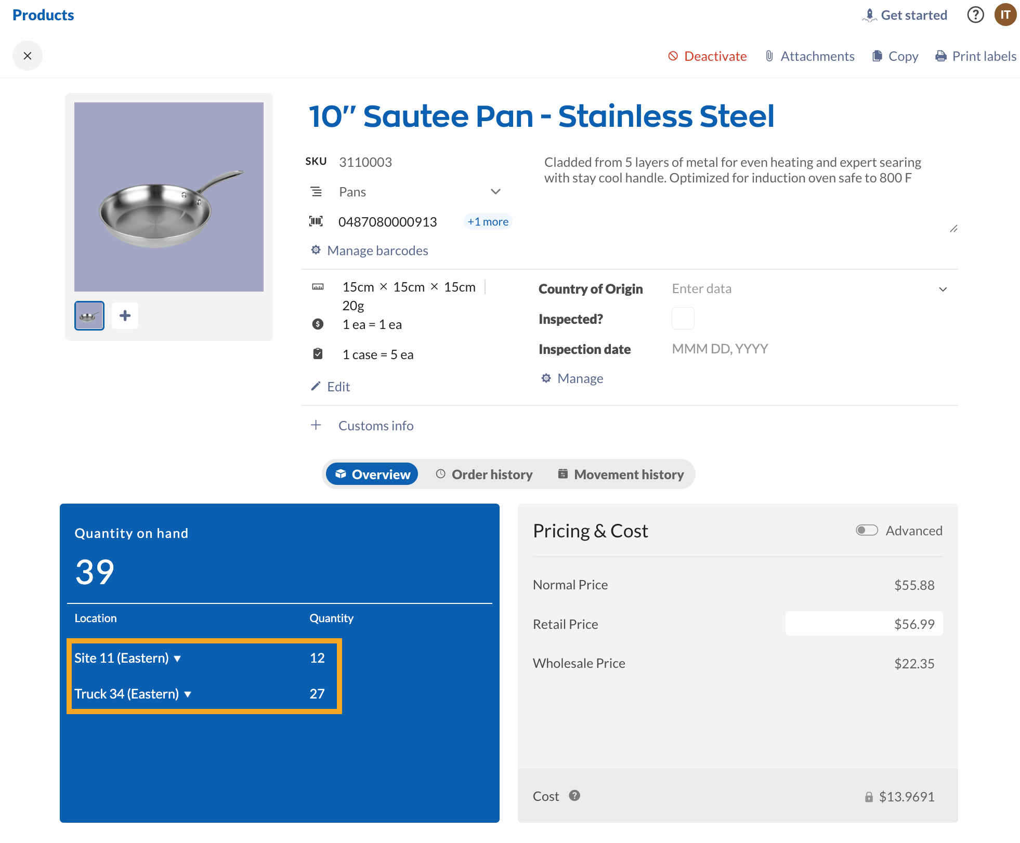Click the +1 more barcodes badge
This screenshot has width=1020, height=843.
coord(488,222)
